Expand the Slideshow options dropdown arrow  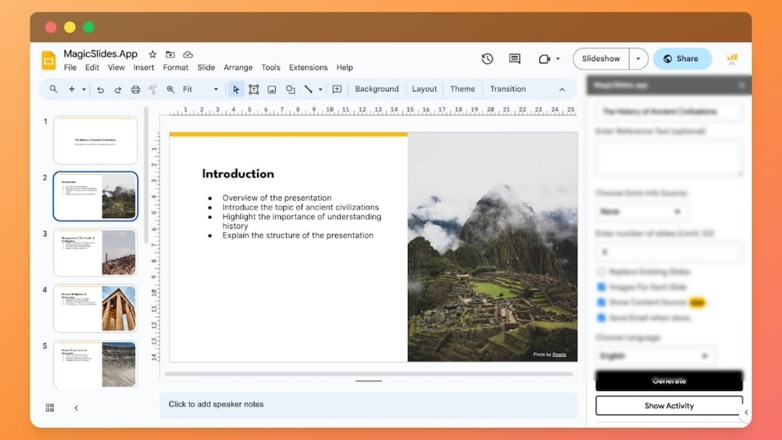click(x=639, y=59)
